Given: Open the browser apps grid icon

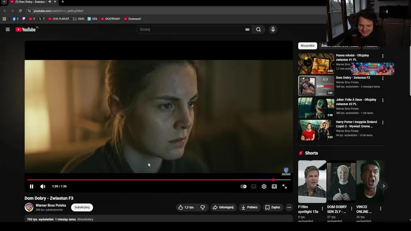Looking at the screenshot, I should [4, 19].
